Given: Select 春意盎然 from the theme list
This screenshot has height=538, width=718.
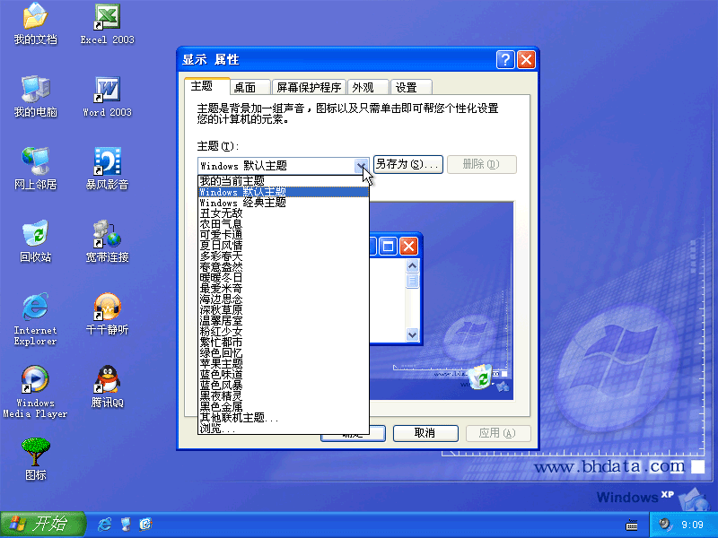Looking at the screenshot, I should click(284, 267).
